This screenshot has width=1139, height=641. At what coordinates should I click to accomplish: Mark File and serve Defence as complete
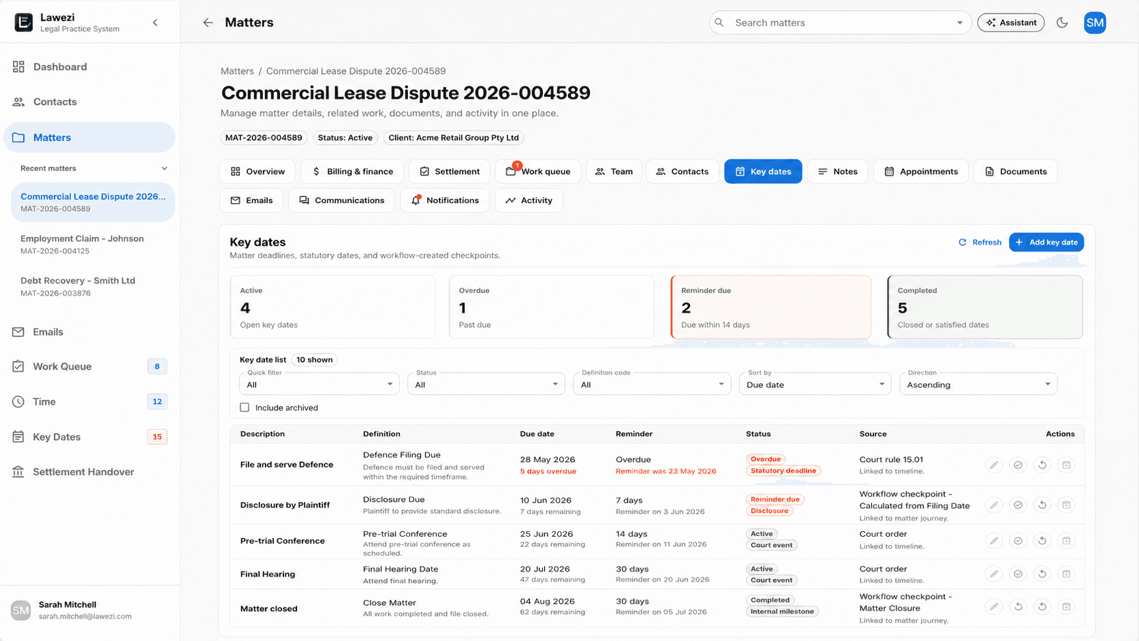1018,465
